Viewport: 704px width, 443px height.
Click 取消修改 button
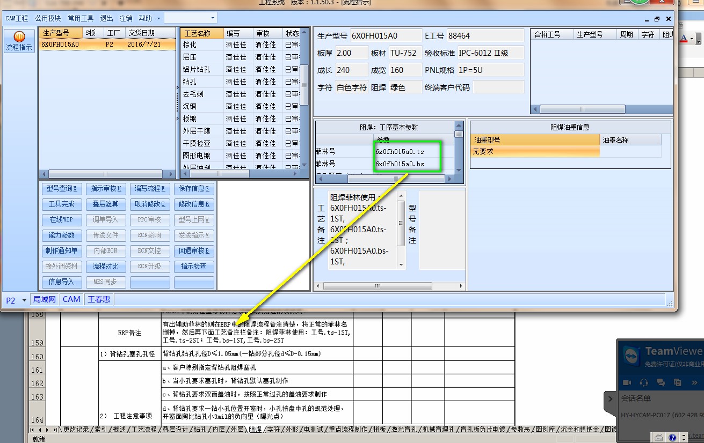150,204
